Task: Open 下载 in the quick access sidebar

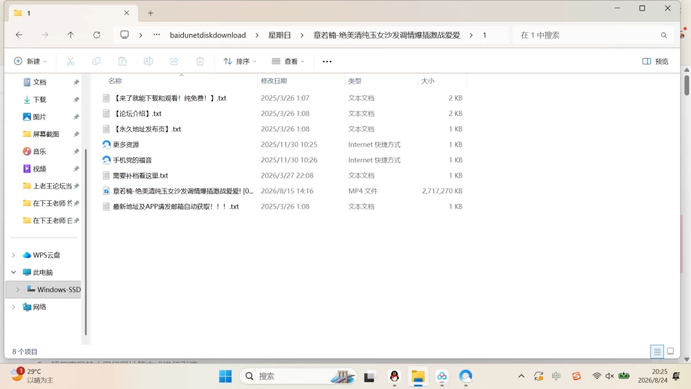Action: point(39,99)
